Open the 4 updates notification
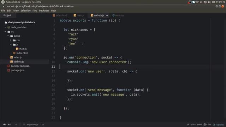The width and height of the screenshot is (226, 127). [218, 125]
